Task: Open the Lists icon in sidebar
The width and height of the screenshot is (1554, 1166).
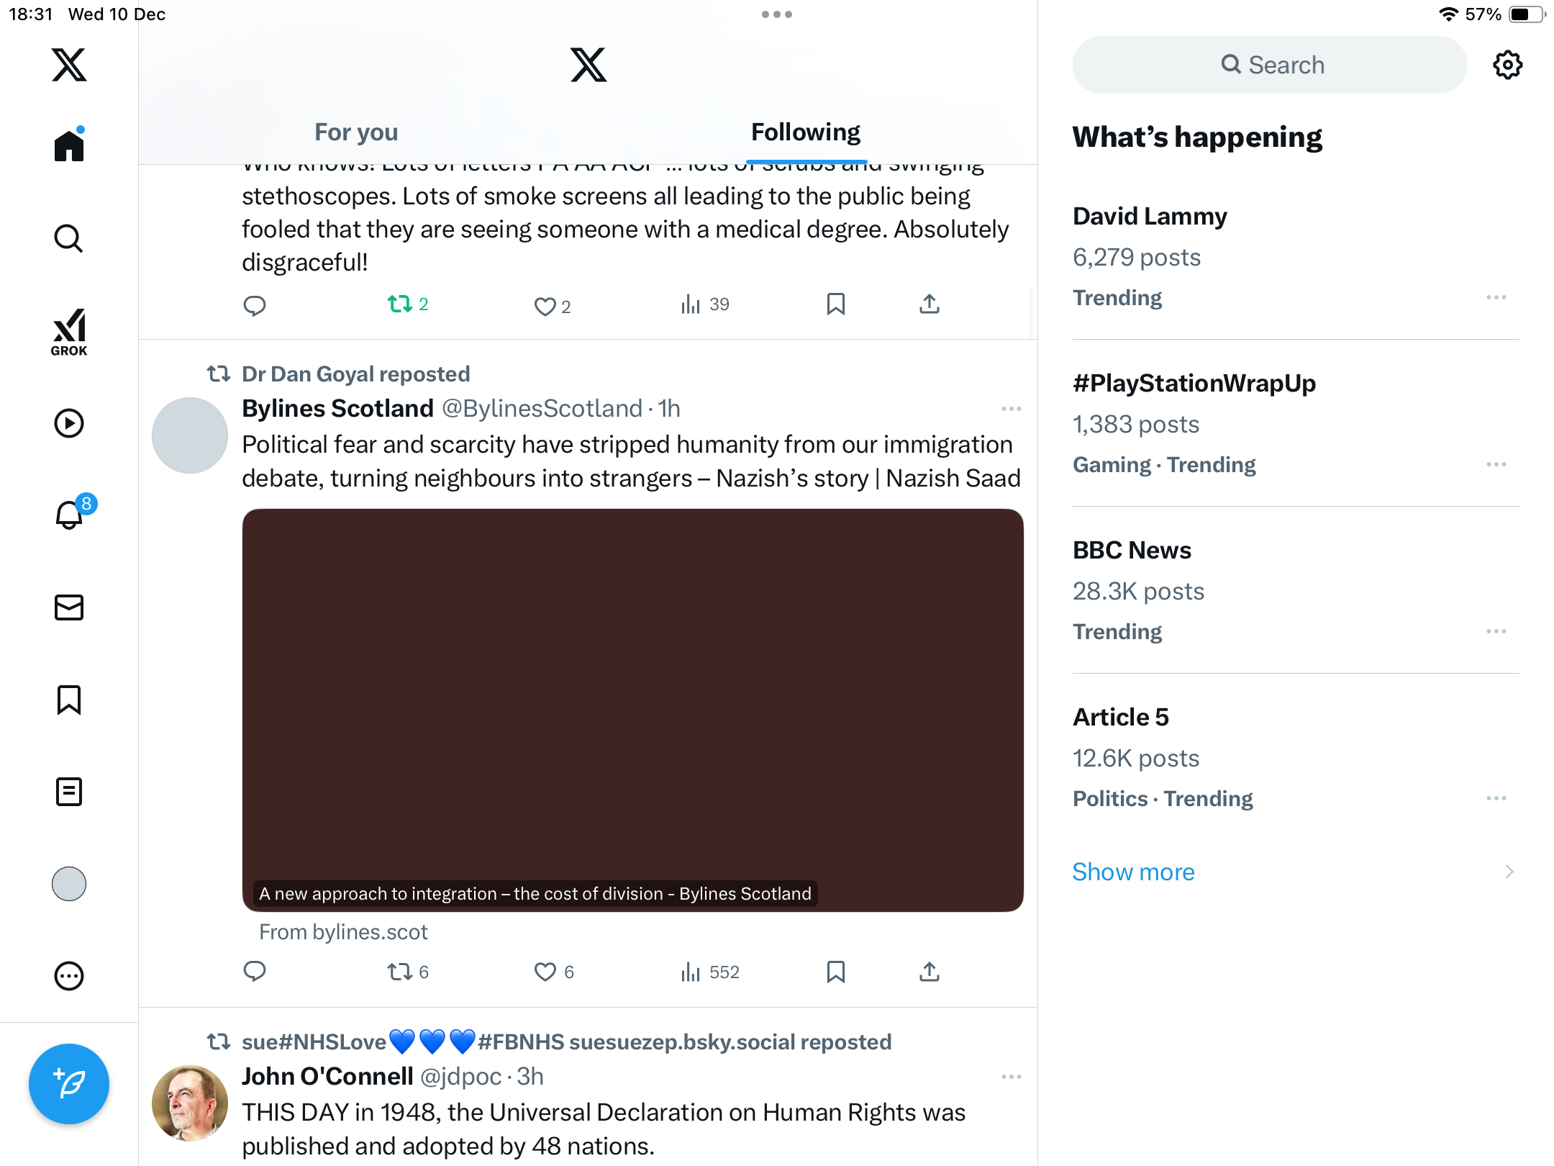Action: point(69,792)
